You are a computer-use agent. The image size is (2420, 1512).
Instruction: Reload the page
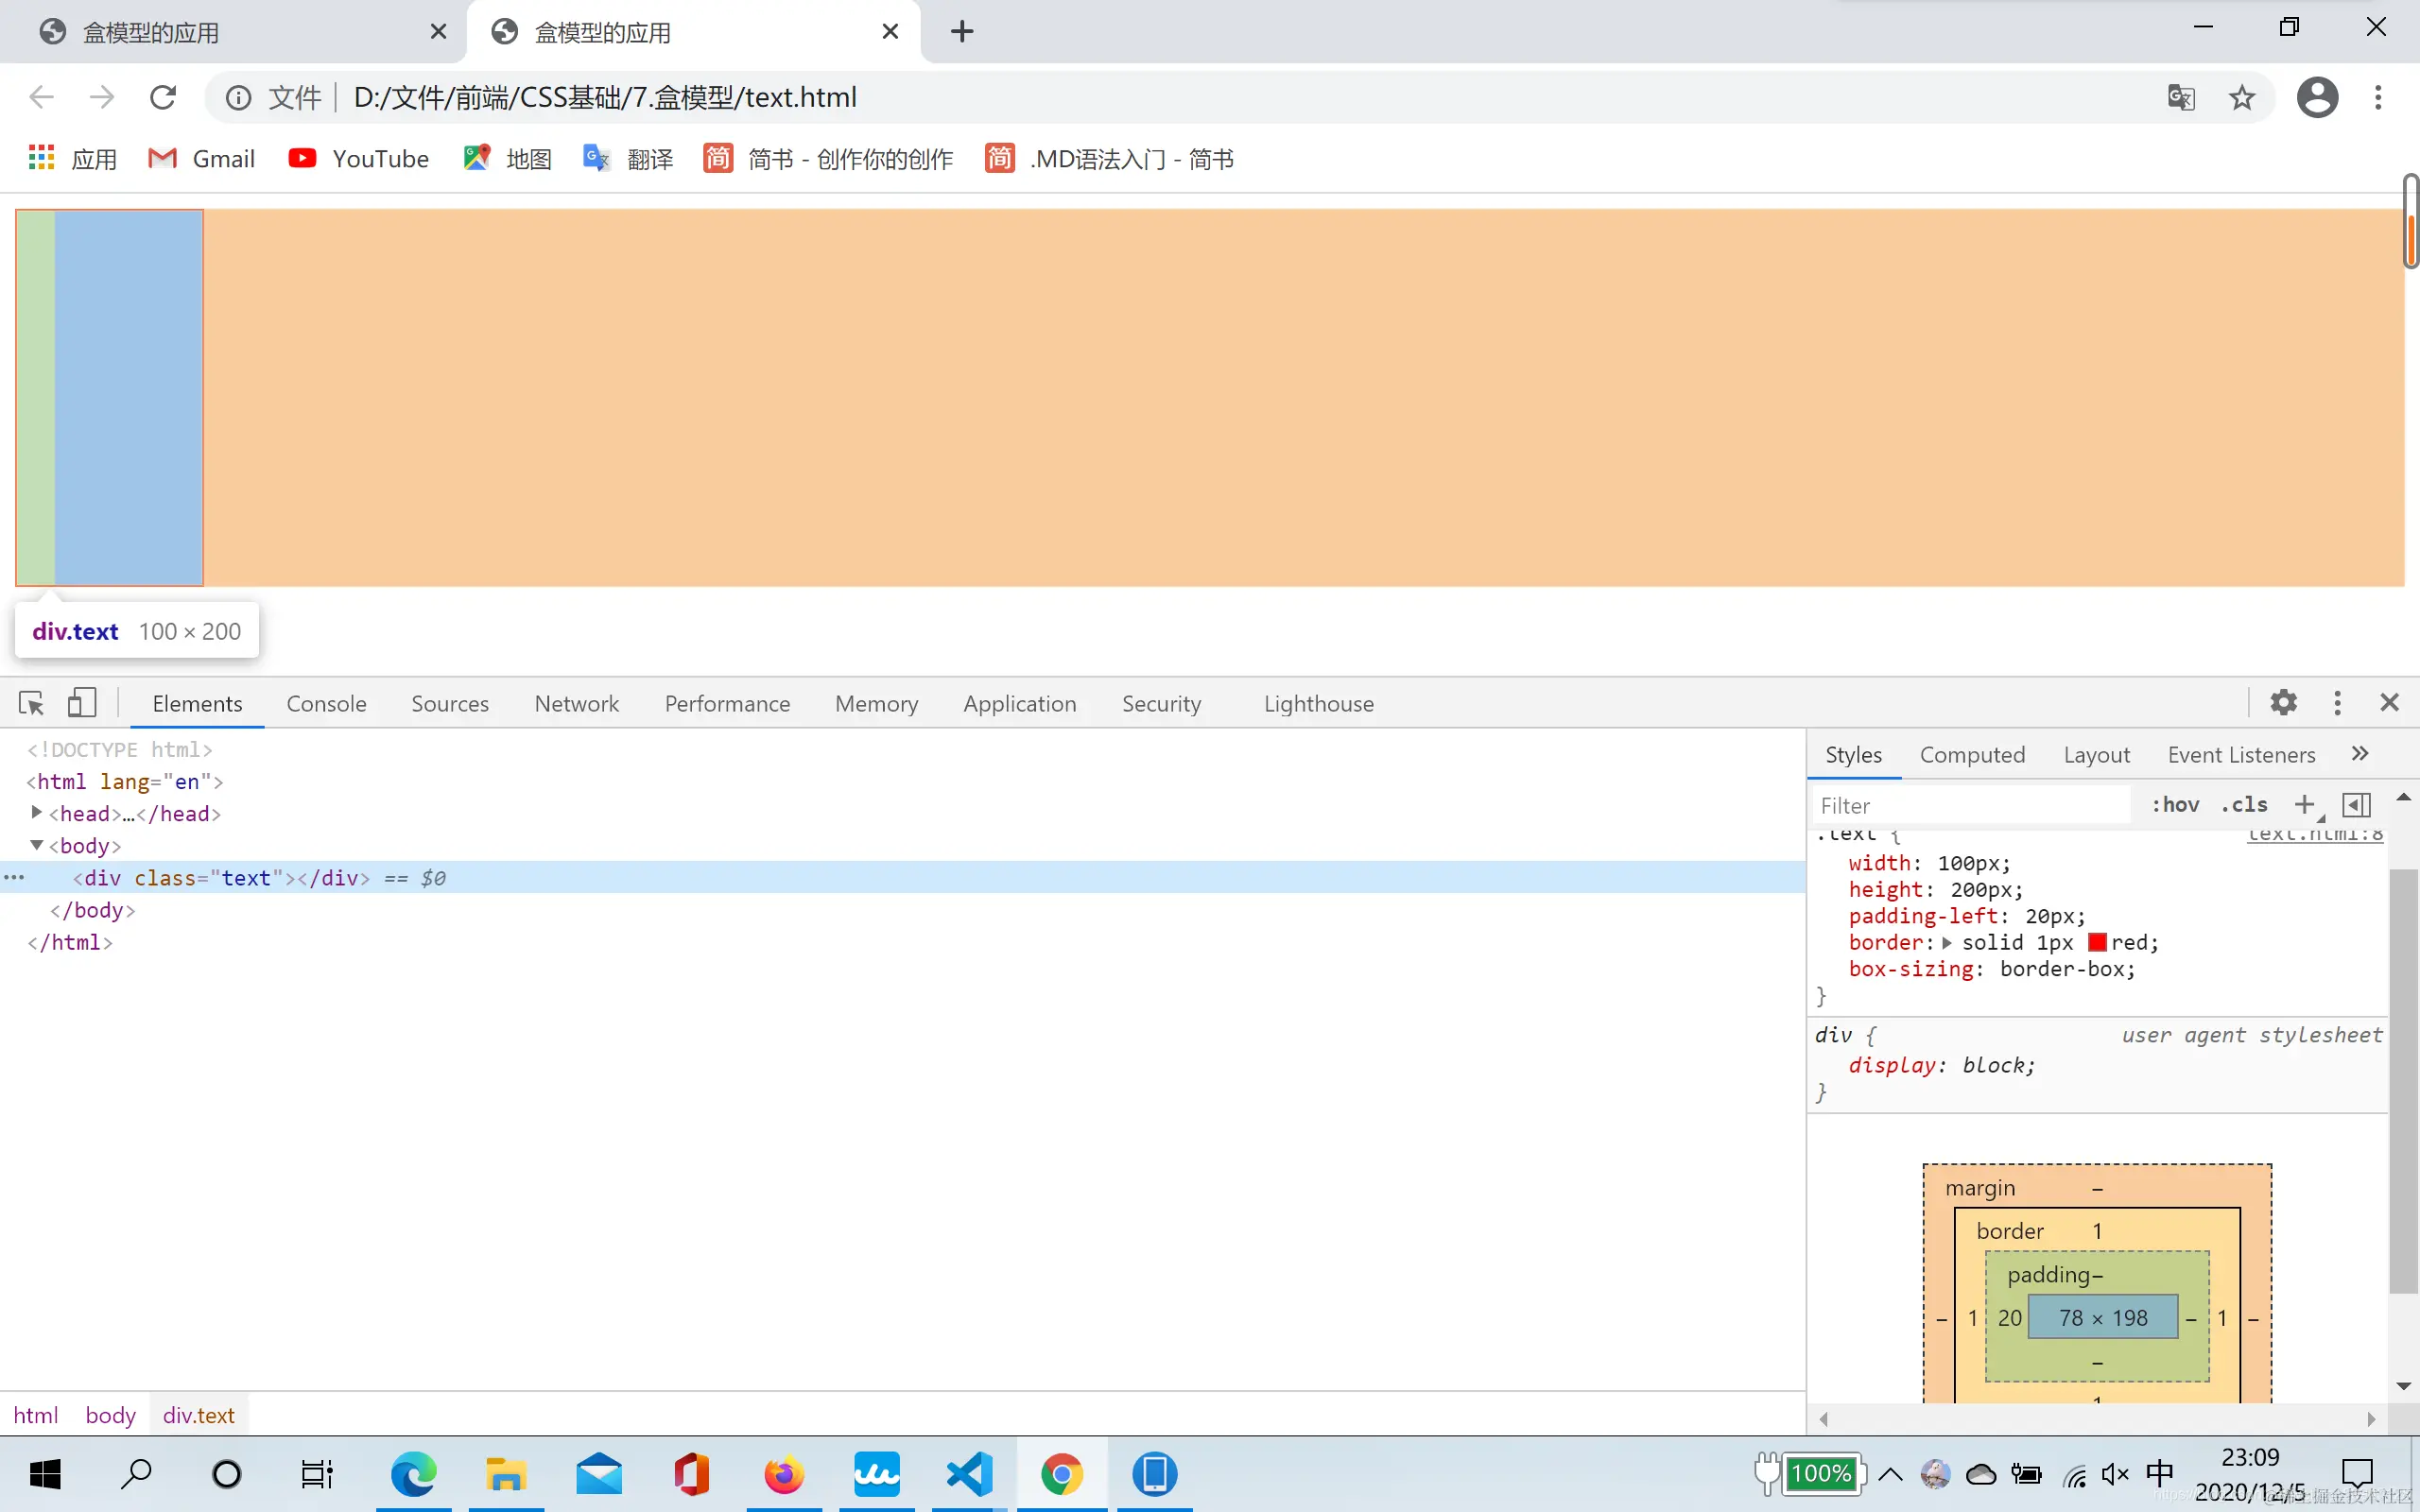[x=163, y=97]
